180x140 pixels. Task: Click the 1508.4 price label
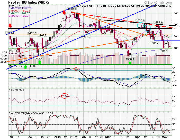pyautogui.click(x=140, y=20)
